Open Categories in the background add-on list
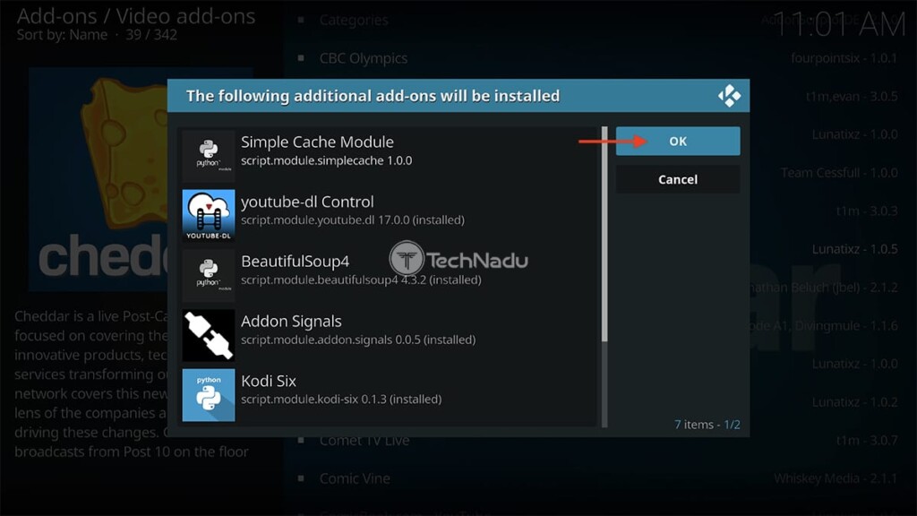This screenshot has width=917, height=516. coord(353,21)
